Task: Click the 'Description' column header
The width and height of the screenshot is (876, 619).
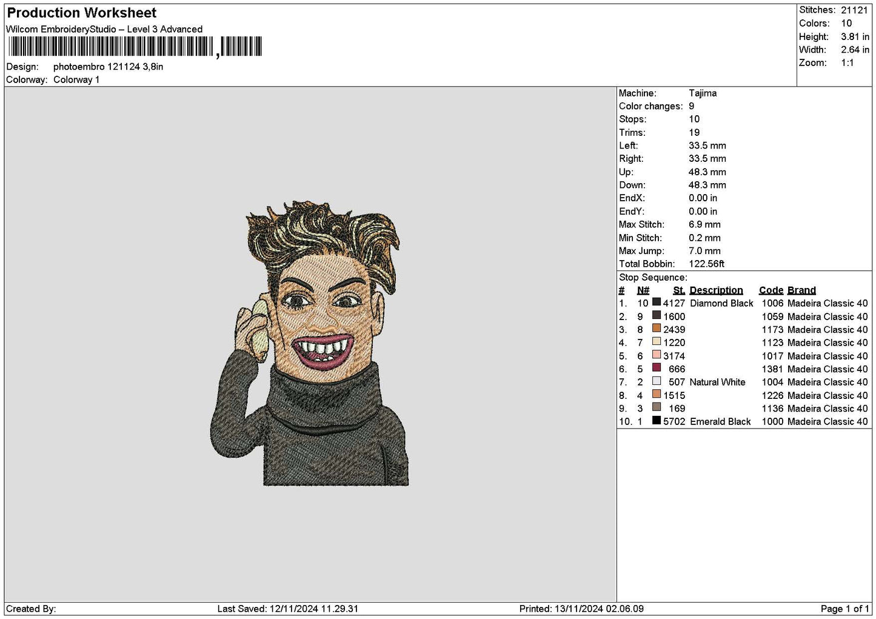Action: (716, 290)
